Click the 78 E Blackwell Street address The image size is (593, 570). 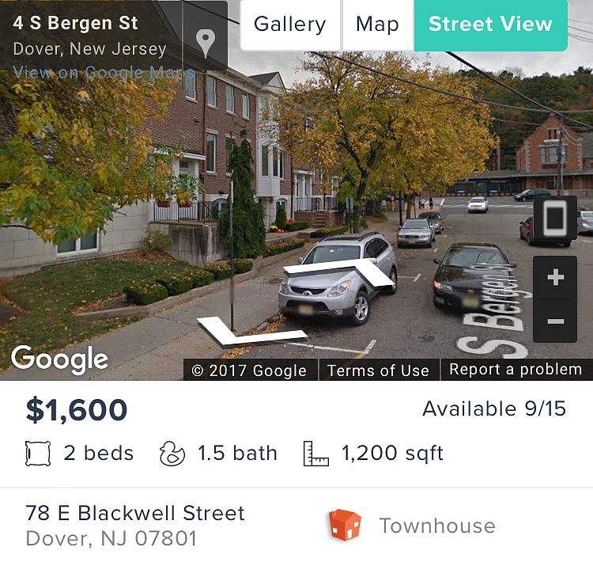tap(135, 513)
